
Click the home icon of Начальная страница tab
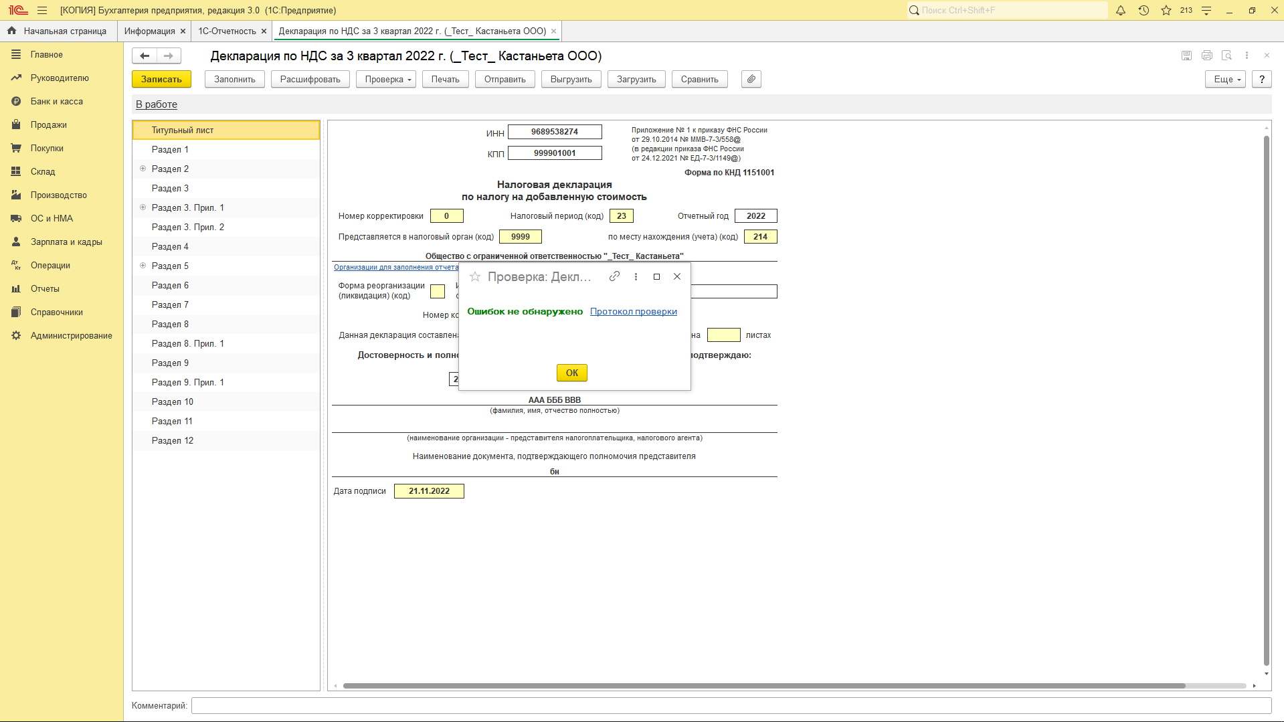(x=11, y=31)
